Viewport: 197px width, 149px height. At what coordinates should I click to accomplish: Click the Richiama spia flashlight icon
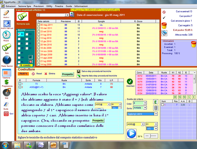[x=23, y=16]
